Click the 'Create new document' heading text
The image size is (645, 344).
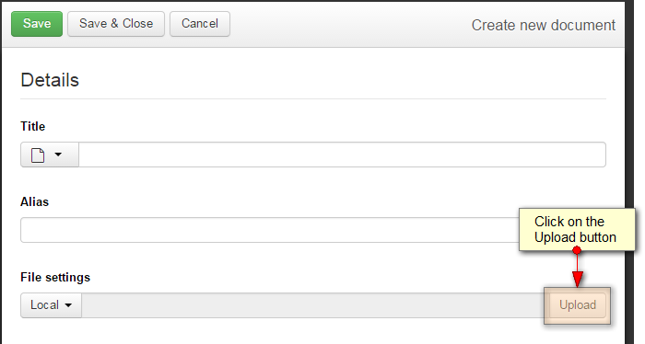(544, 26)
